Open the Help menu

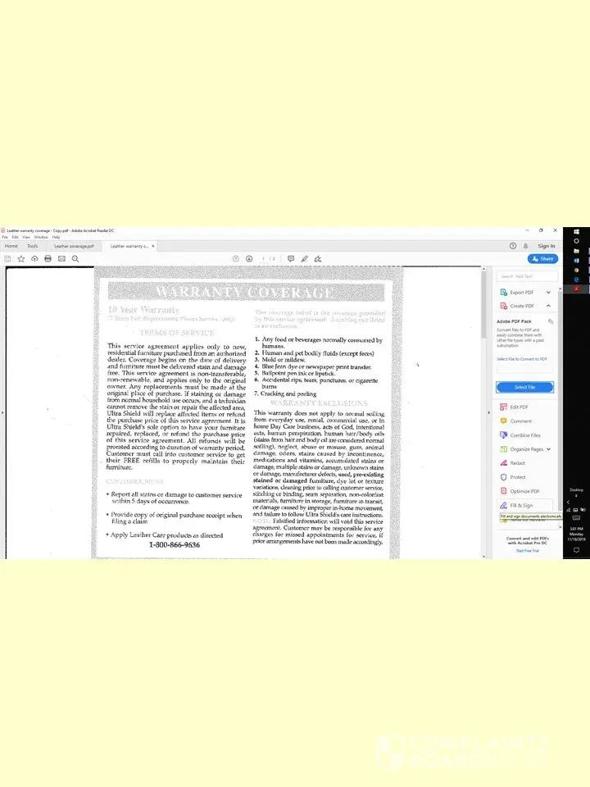tap(57, 237)
